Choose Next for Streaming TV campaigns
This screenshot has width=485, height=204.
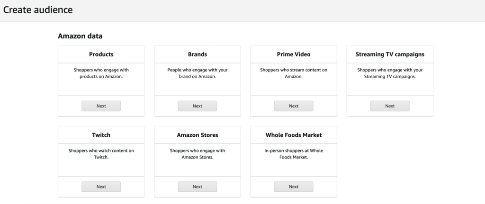(390, 106)
